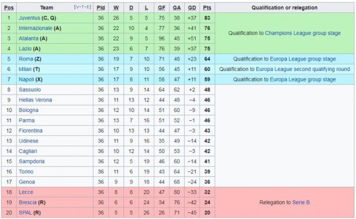Viewport: 356px width, 219px height.
Task: Click the E edit-template link in header
Action: [x=88, y=7]
